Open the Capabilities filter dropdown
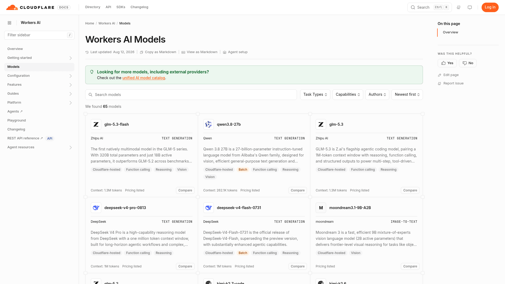The image size is (505, 284). pos(348,95)
